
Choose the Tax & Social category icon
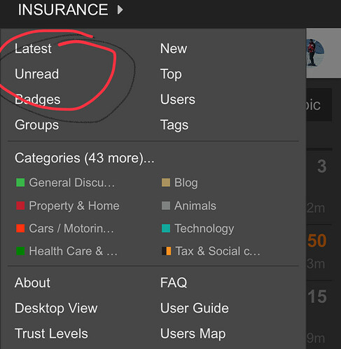(x=166, y=251)
